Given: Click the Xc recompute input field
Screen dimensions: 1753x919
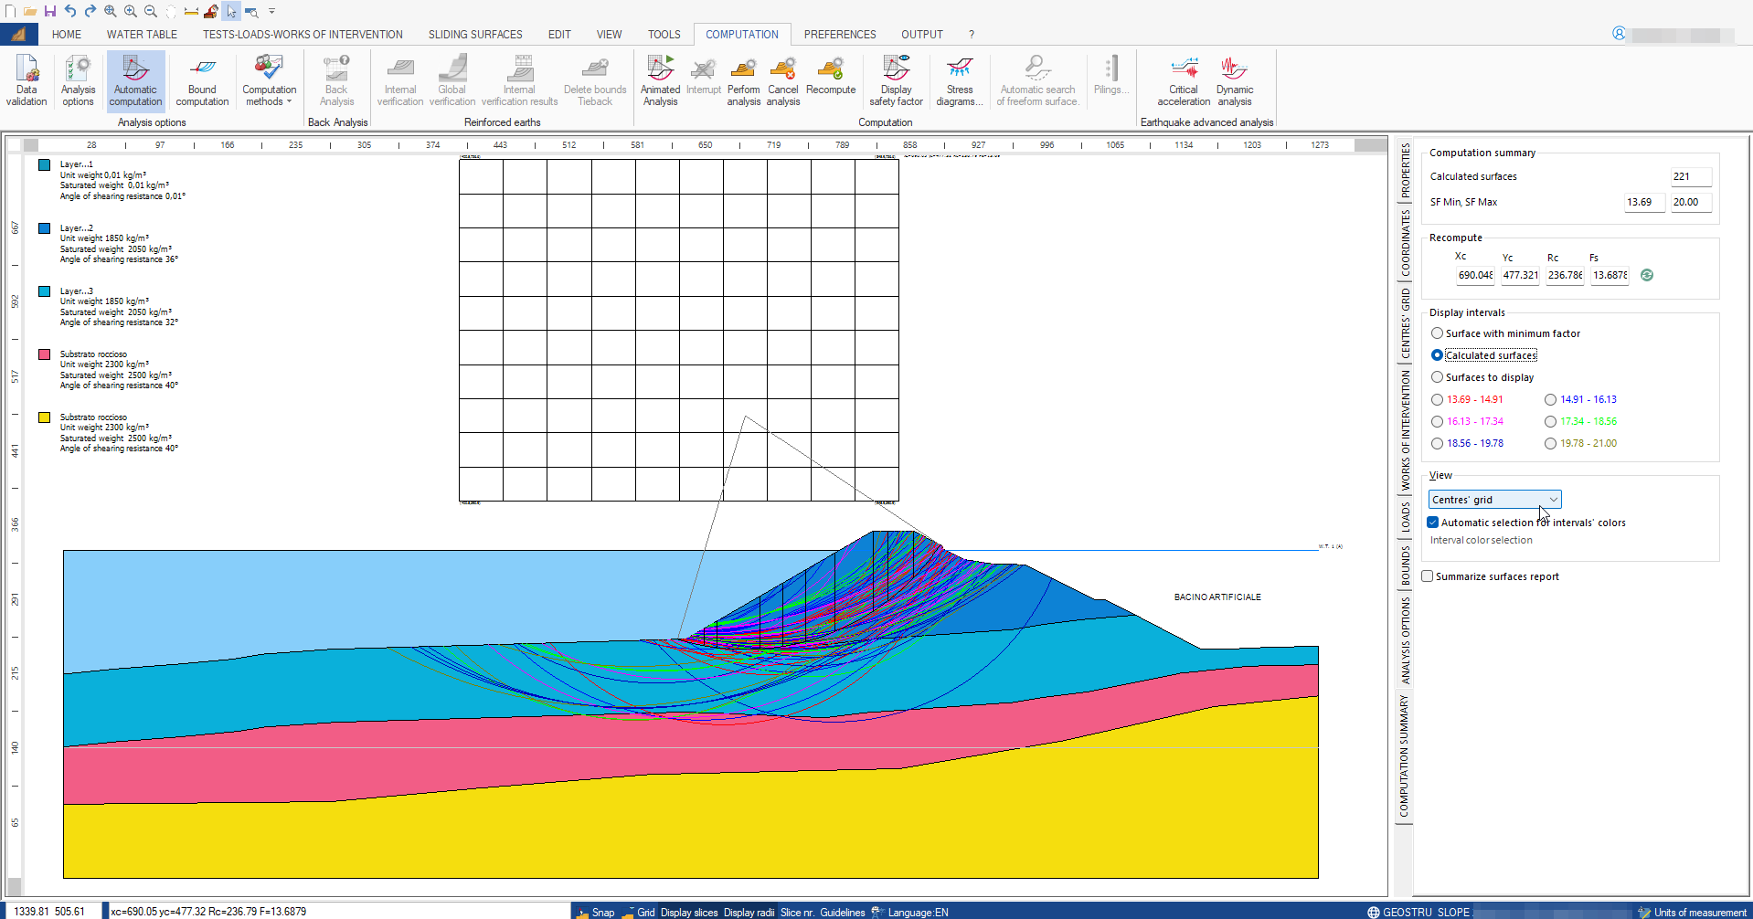Looking at the screenshot, I should tap(1474, 275).
